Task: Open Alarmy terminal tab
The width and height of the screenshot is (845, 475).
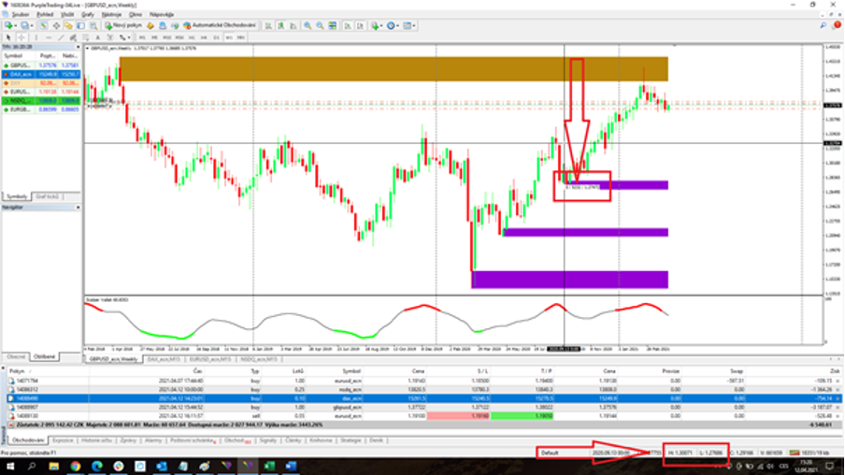Action: pos(153,440)
